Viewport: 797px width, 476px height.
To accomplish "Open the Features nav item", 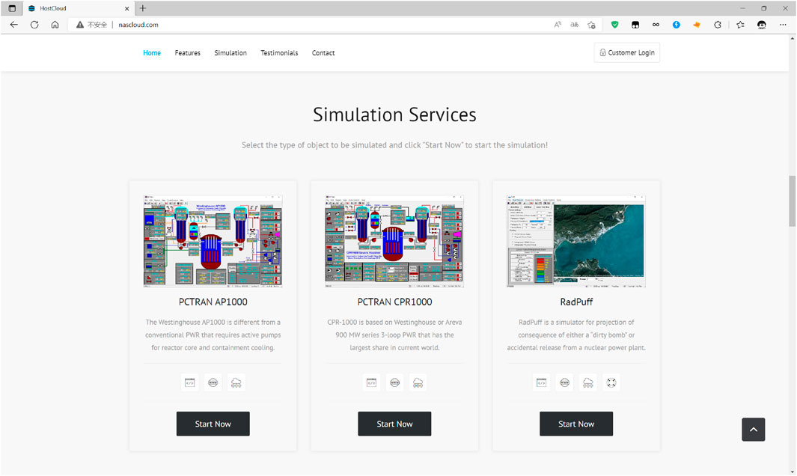I will pyautogui.click(x=188, y=53).
